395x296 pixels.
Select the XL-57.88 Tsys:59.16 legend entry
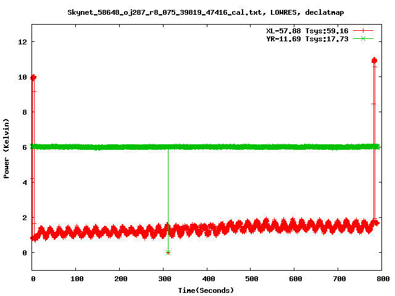tap(307, 31)
